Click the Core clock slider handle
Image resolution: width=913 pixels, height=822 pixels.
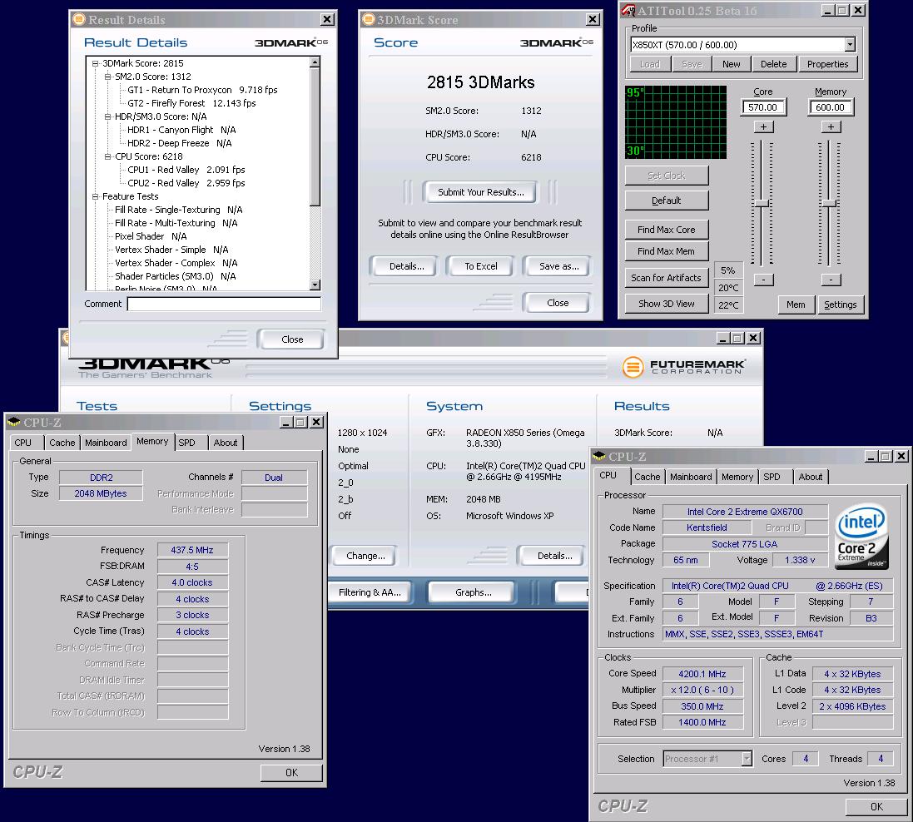coord(762,203)
